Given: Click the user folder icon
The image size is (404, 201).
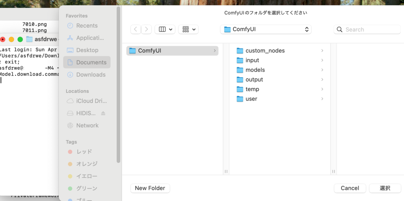Looking at the screenshot, I should point(240,99).
